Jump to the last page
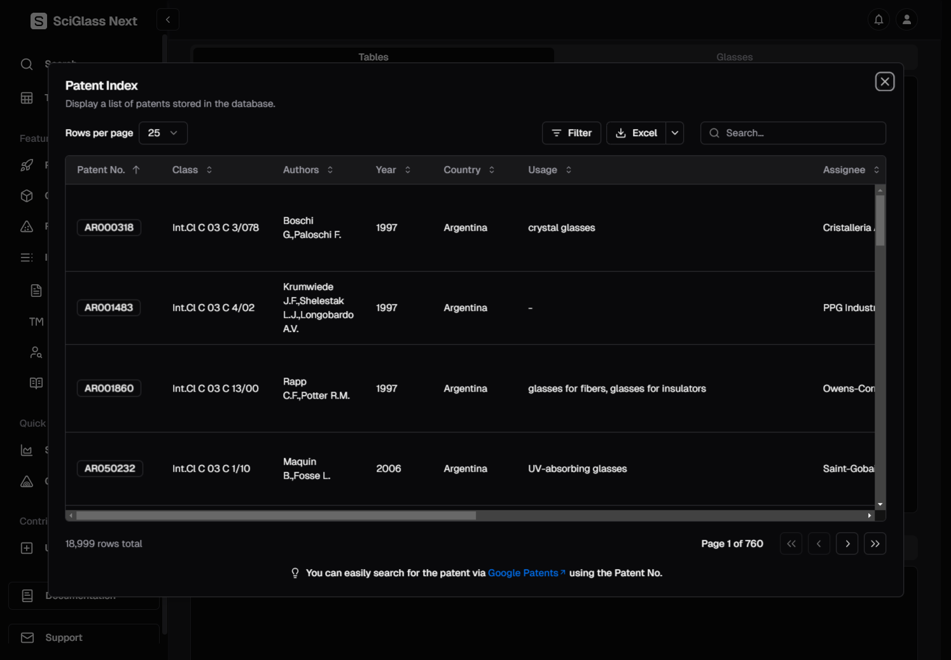The width and height of the screenshot is (951, 660). tap(875, 544)
